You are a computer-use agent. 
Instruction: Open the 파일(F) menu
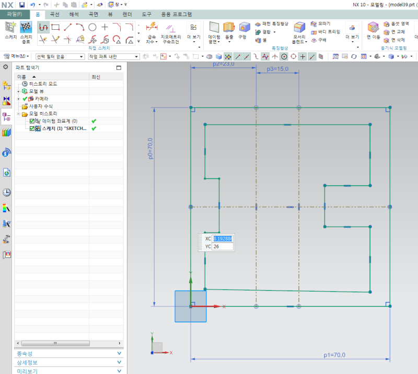(15, 14)
